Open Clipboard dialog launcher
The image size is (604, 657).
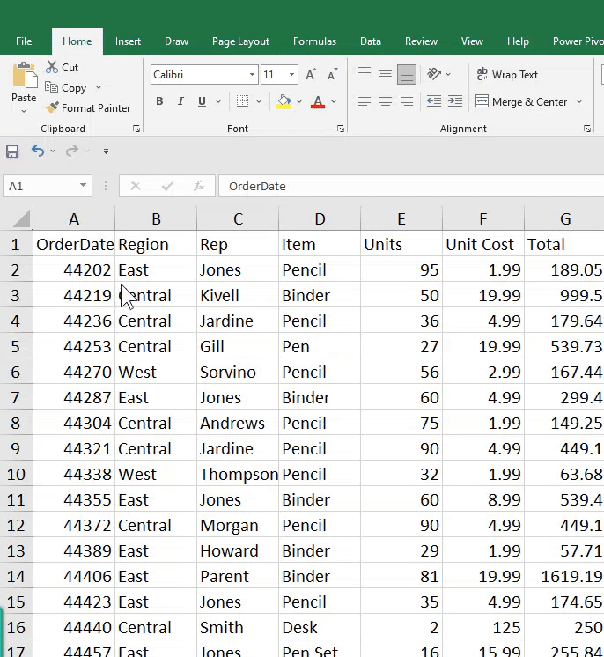(136, 129)
